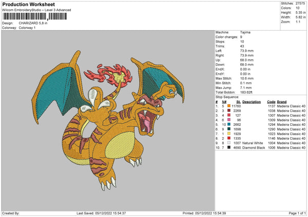
Task: Choose the teal swatch for code 1294
Action: [x=229, y=124]
